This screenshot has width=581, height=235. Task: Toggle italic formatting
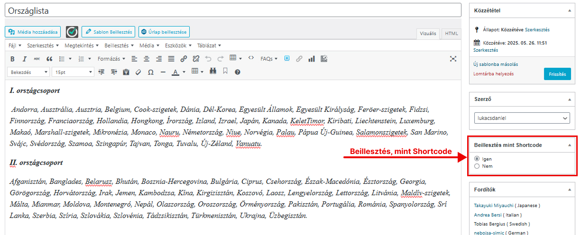coord(25,59)
